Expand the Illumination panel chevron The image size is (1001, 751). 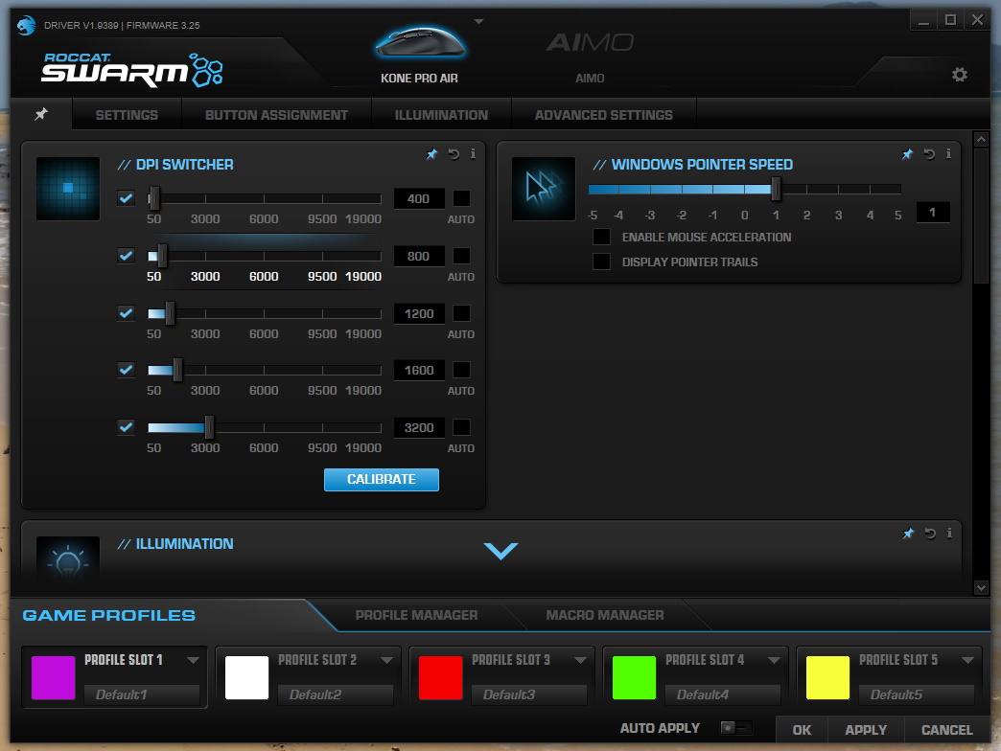(x=501, y=551)
